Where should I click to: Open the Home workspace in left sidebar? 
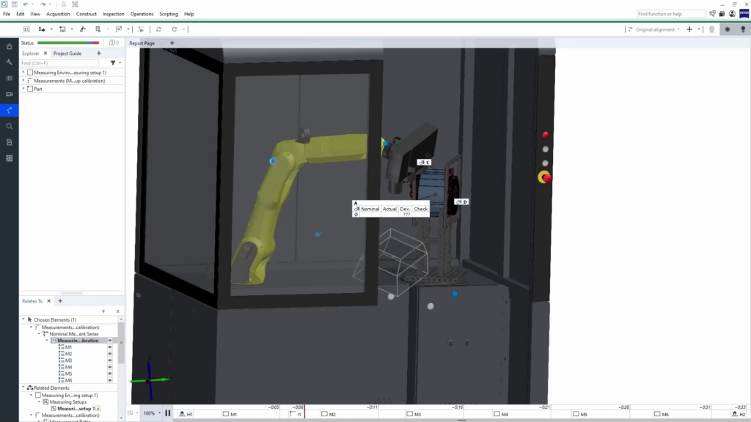pos(9,46)
